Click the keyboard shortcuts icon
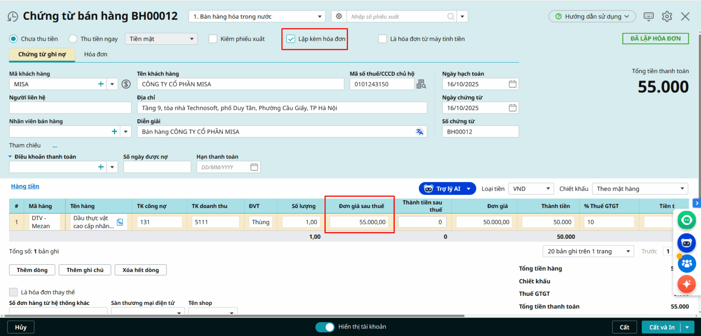Screen dimensions: 701x336 (648, 17)
